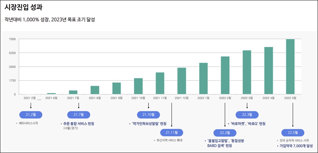Select the 2022 5월 bar
318x153 pixels.
tap(290, 67)
